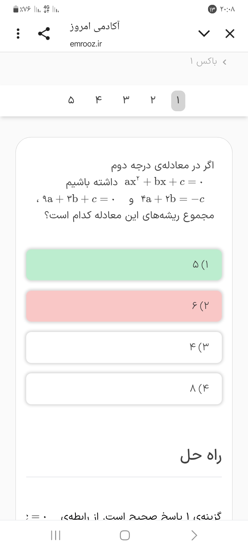Tap the notification count badge ۱۳
The image size is (248, 551).
212,10
